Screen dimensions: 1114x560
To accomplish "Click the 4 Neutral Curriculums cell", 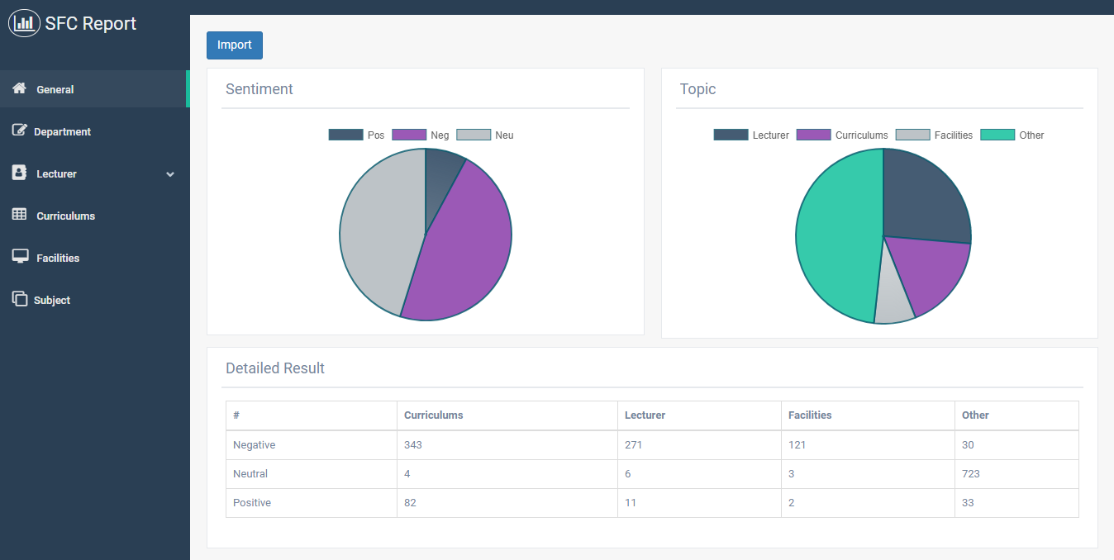I will tap(507, 474).
